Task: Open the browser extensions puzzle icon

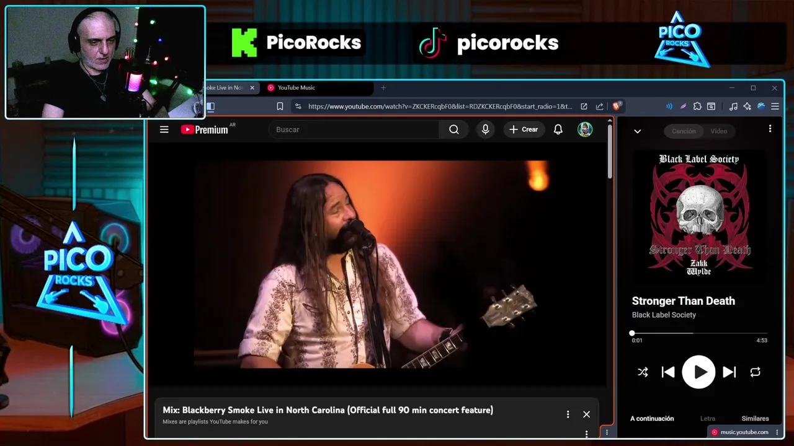Action: [x=697, y=107]
